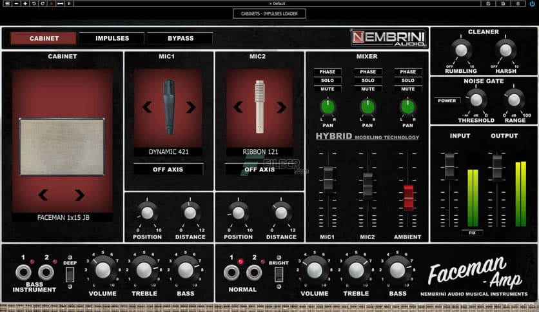Click the noise gate RANGE knob
The width and height of the screenshot is (539, 312).
tap(514, 100)
